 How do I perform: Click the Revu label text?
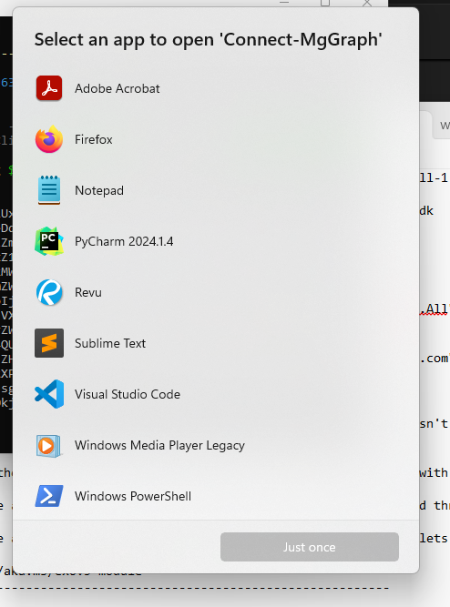pos(88,293)
